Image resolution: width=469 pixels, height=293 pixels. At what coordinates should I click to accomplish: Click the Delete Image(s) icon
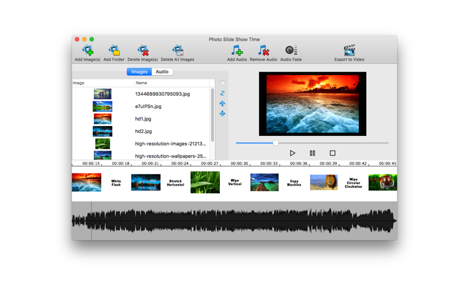pos(142,50)
